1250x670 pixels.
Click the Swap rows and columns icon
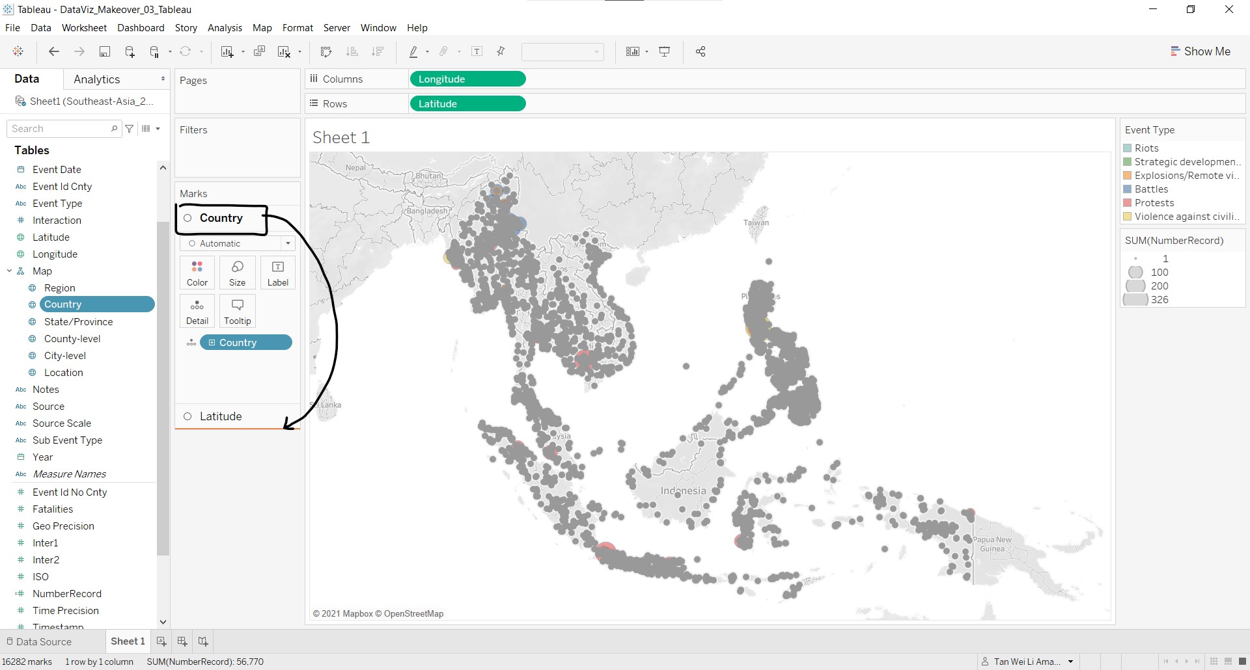(326, 52)
